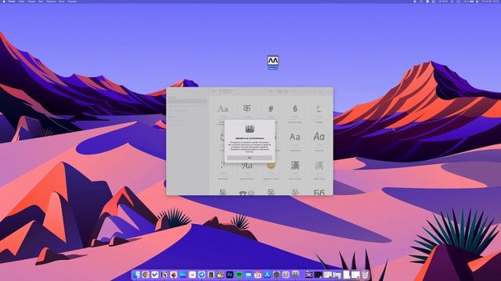Open the Finder menu in the menu bar

(12, 2)
